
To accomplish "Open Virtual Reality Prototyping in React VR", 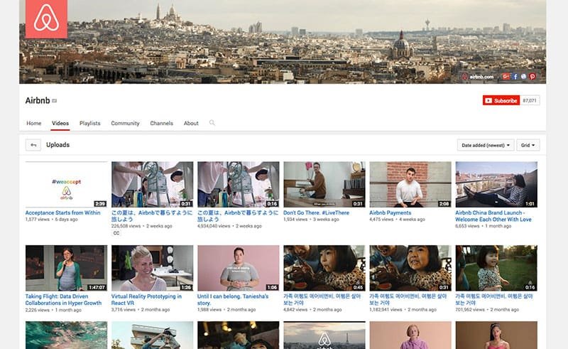I will tap(146, 300).
